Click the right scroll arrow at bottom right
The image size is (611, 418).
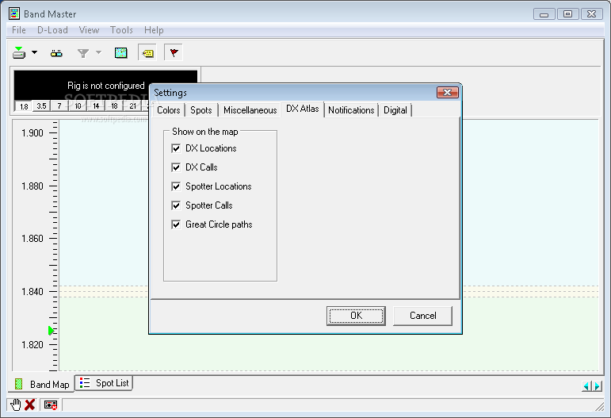[597, 386]
